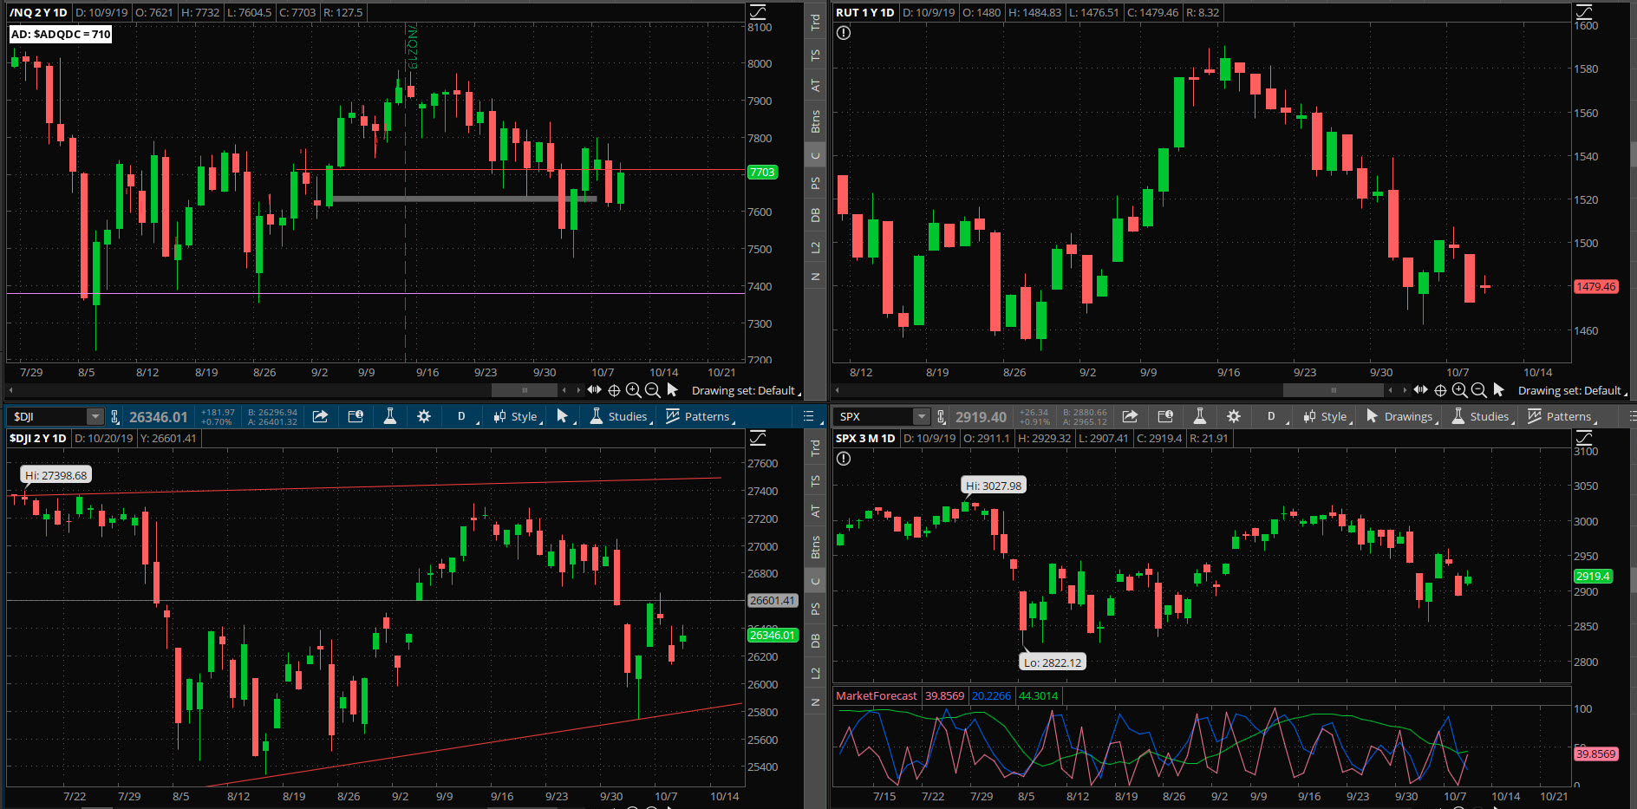Expand Drawing set: Default under /NQ chart
The image size is (1637, 809).
(x=745, y=391)
